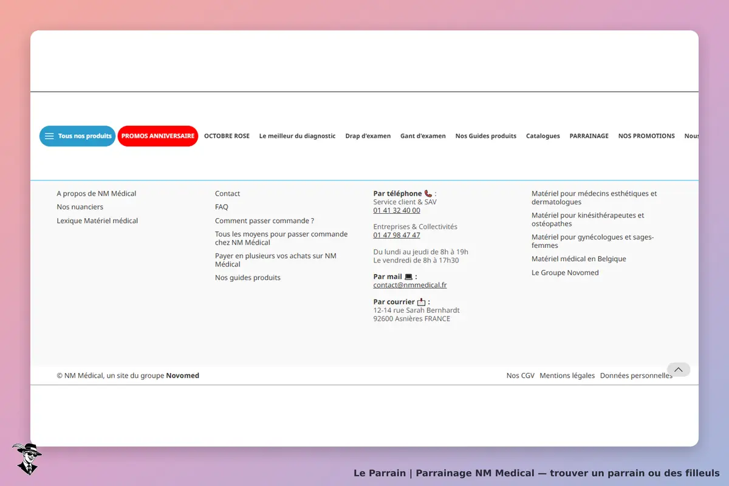This screenshot has height=486, width=729.
Task: Click the 12-14 rue Sarah Bernhardt address
Action: pyautogui.click(x=416, y=310)
